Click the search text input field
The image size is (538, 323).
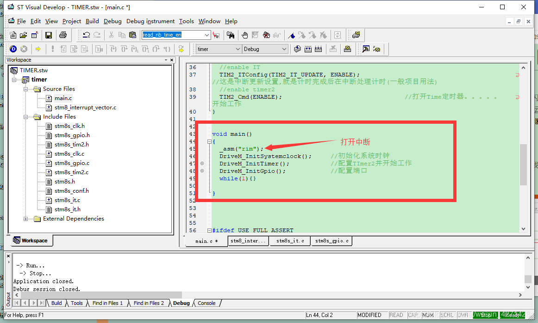(x=173, y=35)
